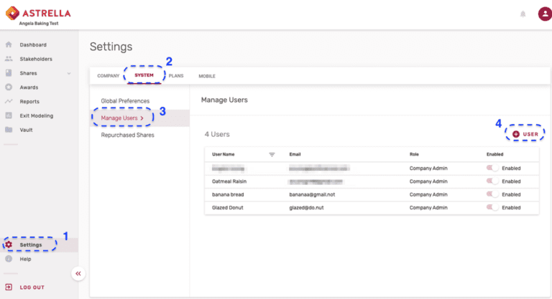The height and width of the screenshot is (299, 552).
Task: Click the notification bell icon
Action: 523,14
